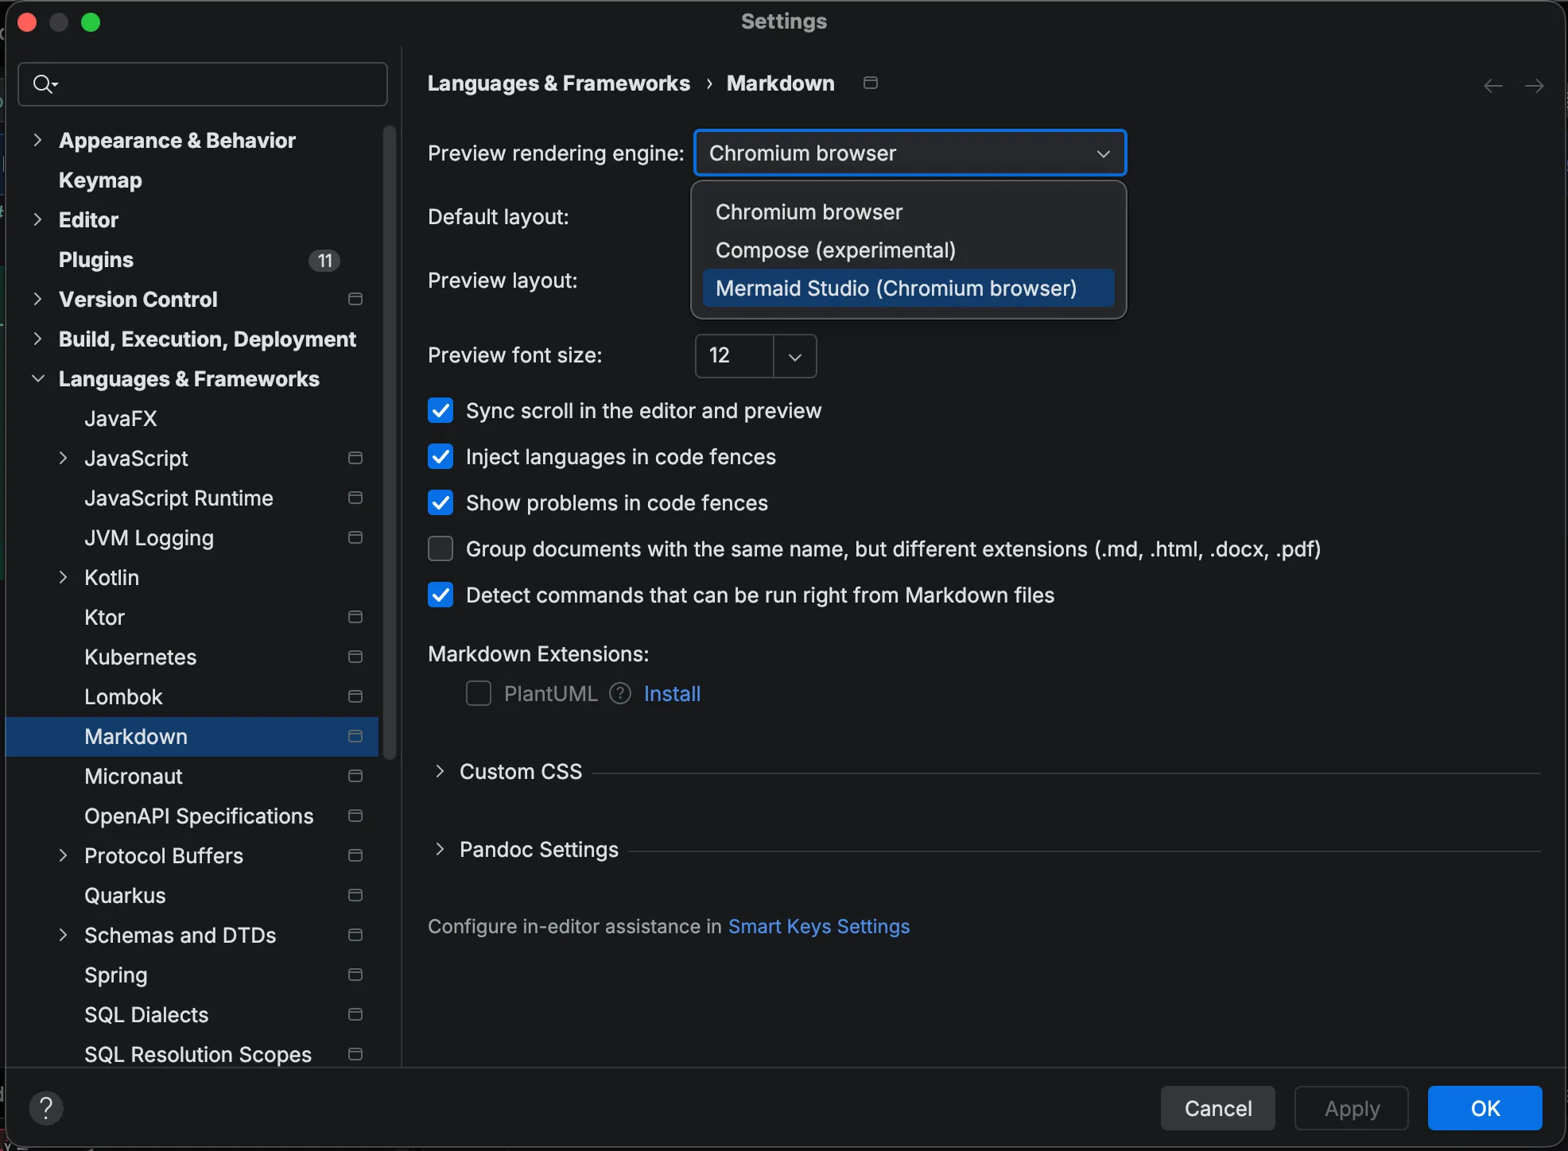1568x1151 pixels.
Task: Click the forward navigation arrow
Action: [1535, 86]
